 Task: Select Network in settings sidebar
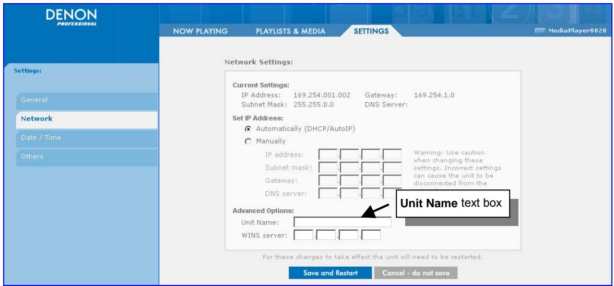tap(87, 119)
